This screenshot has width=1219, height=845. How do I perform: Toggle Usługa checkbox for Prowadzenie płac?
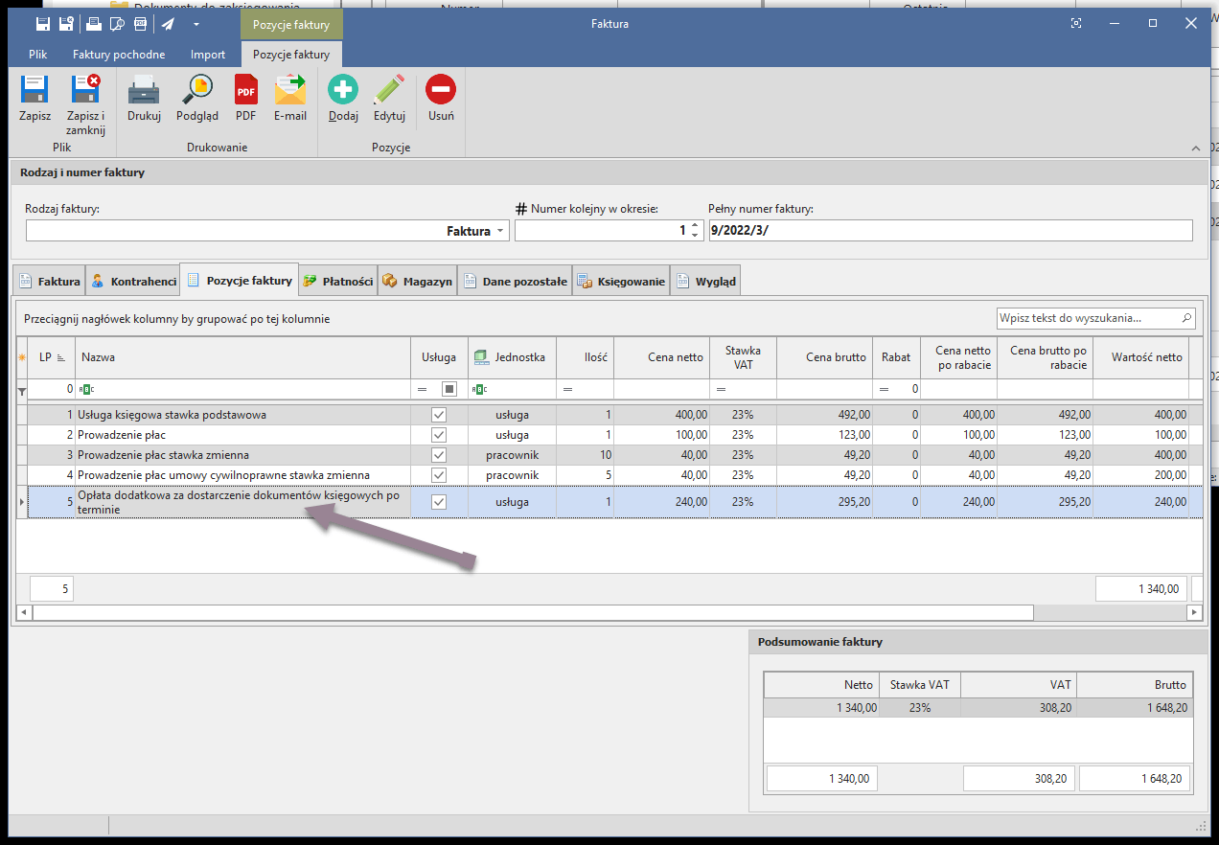(x=439, y=435)
